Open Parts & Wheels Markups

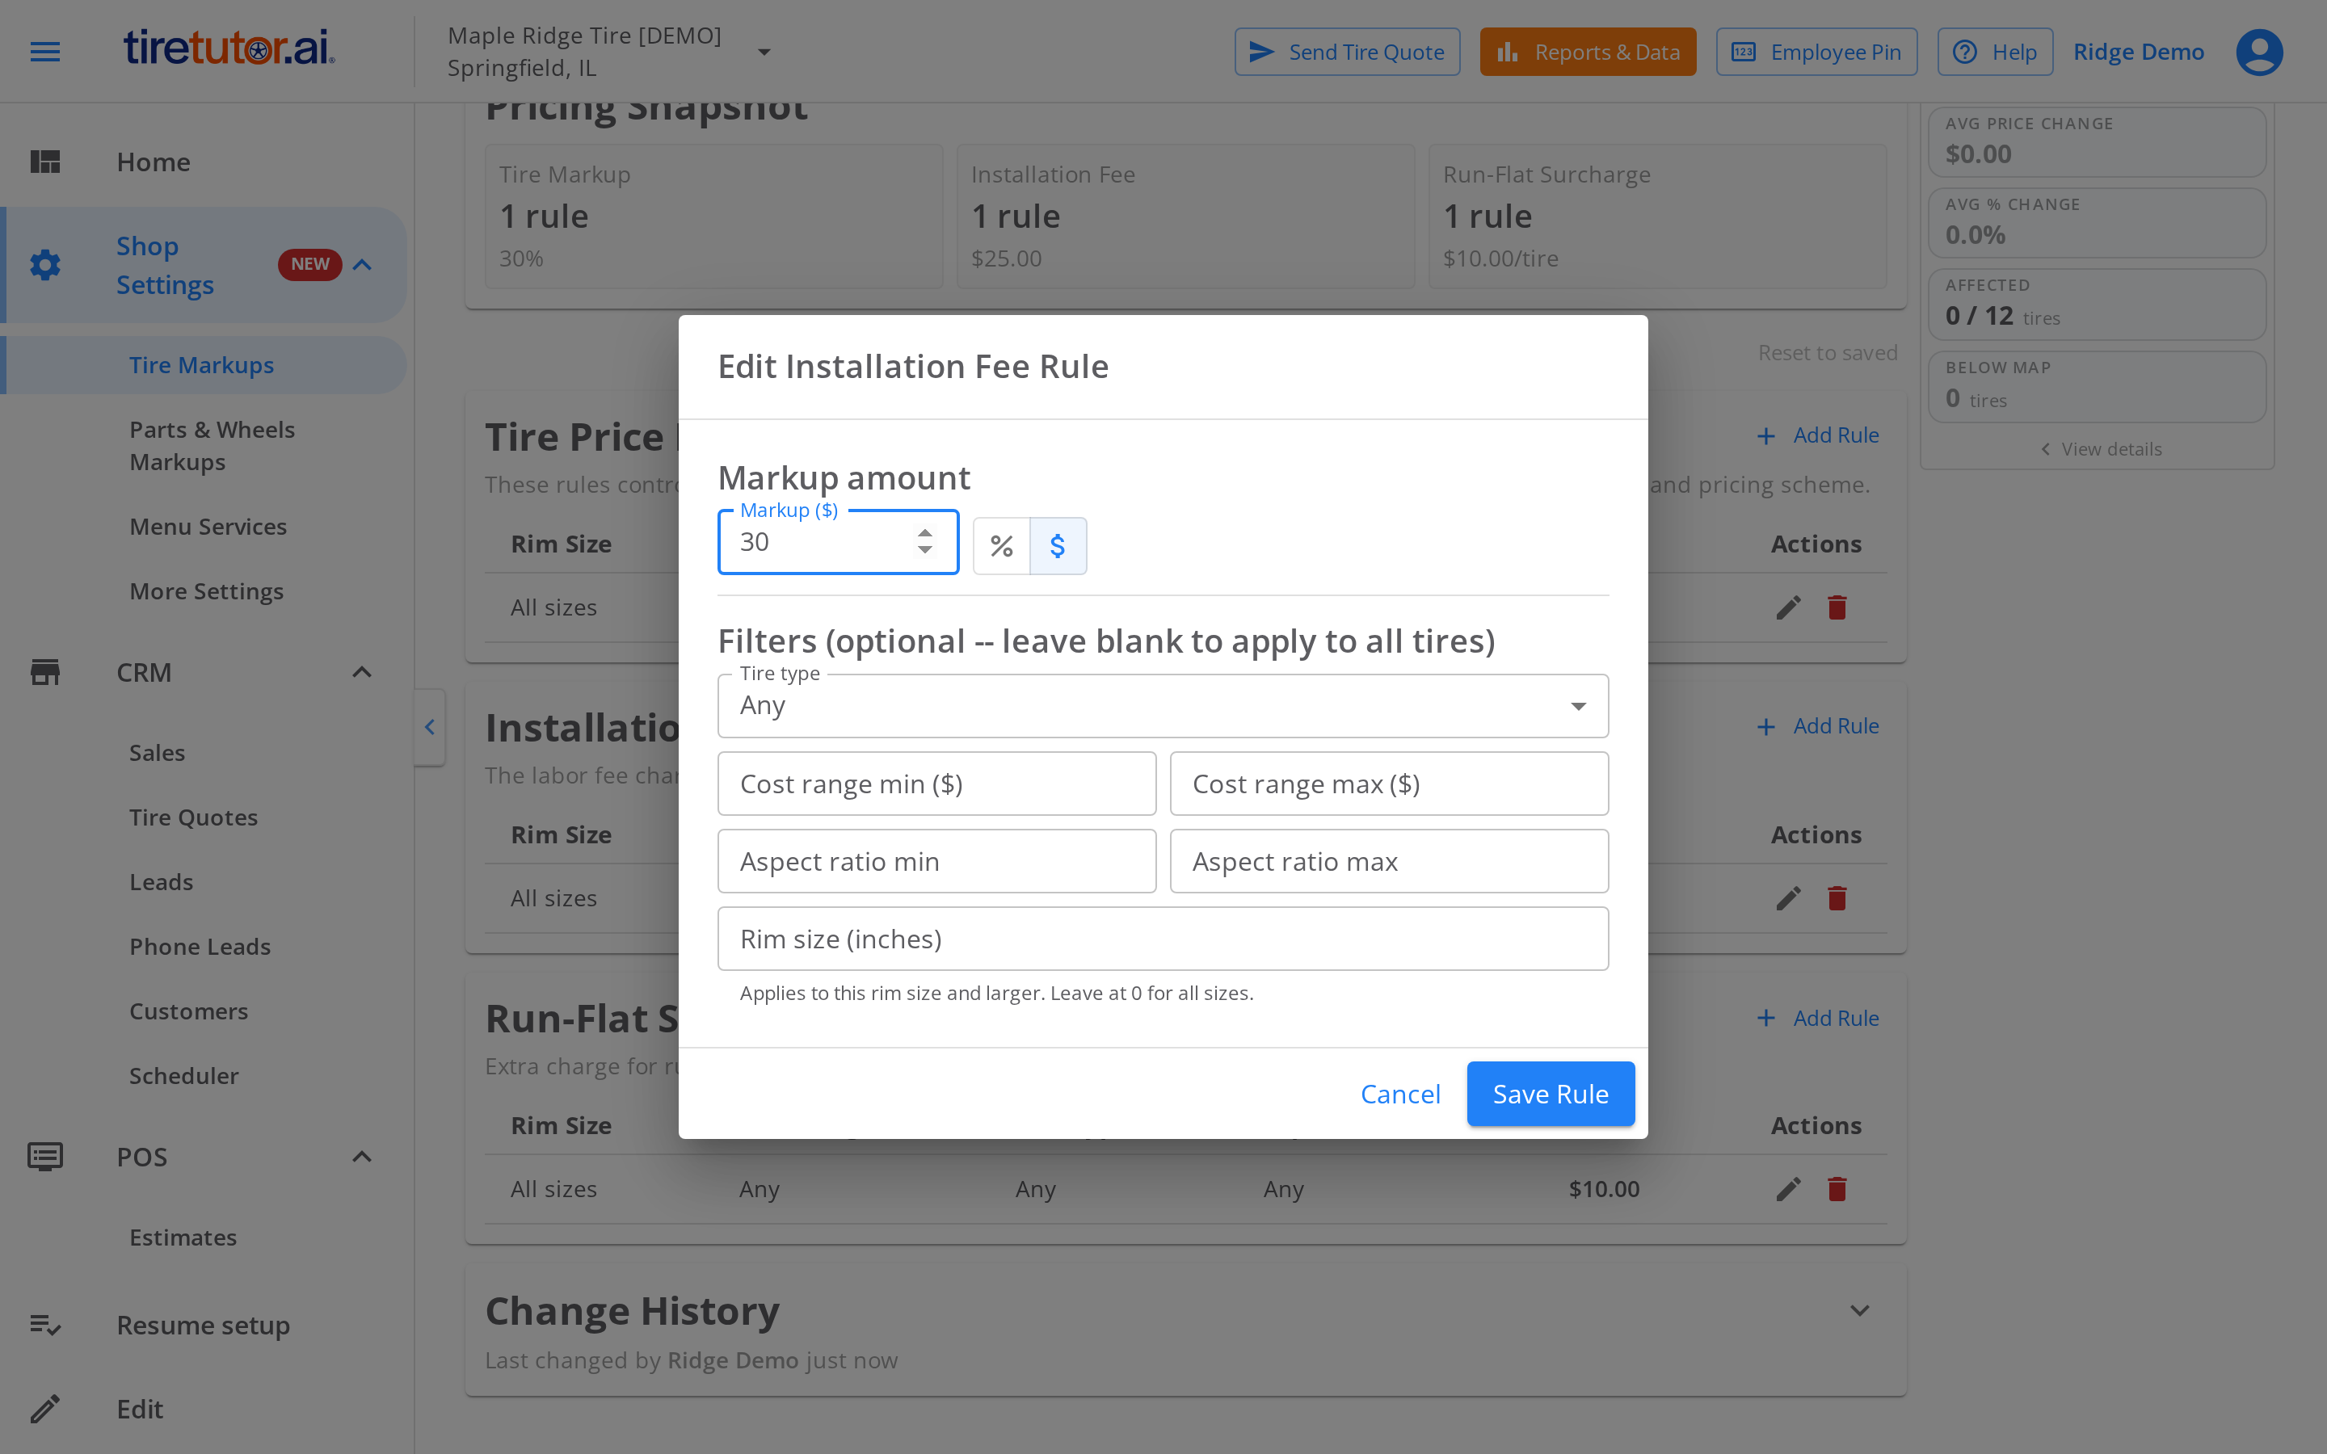pos(213,445)
